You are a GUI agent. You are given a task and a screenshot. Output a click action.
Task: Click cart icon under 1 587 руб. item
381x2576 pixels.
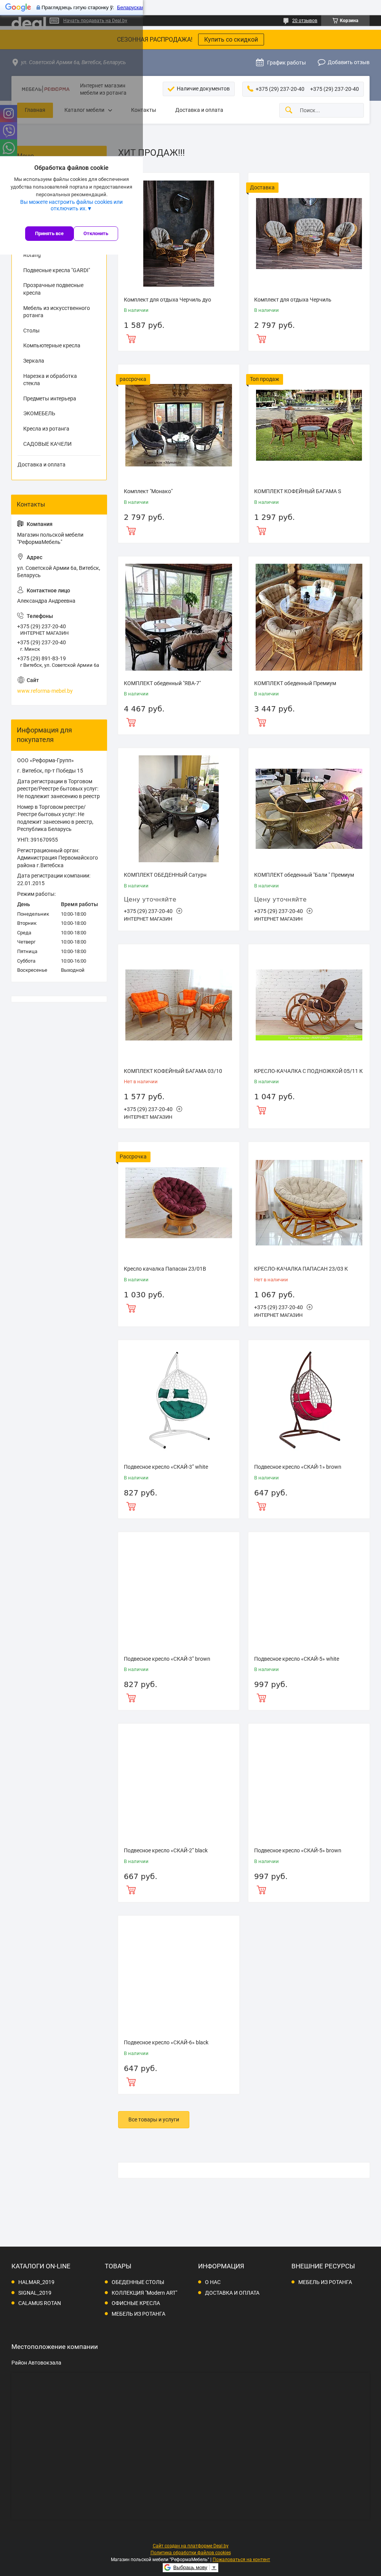click(x=131, y=339)
